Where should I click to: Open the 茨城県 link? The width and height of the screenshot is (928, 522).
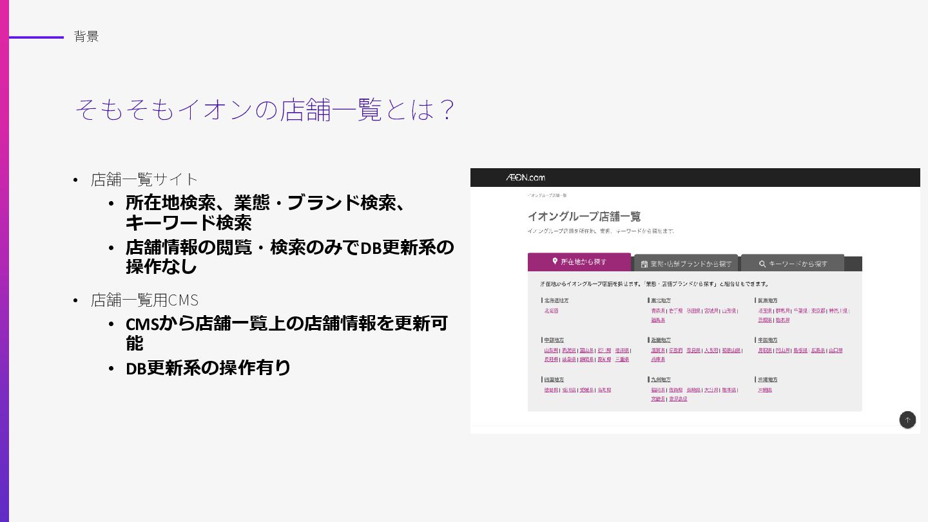[765, 320]
